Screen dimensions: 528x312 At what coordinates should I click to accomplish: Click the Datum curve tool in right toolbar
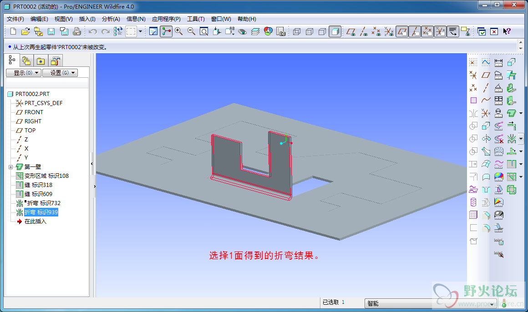coord(486,100)
